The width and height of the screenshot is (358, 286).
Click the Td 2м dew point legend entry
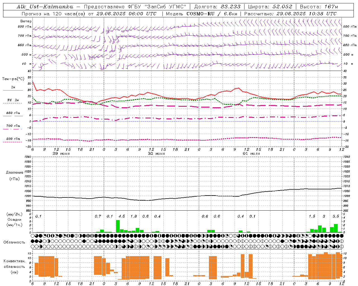[13, 100]
